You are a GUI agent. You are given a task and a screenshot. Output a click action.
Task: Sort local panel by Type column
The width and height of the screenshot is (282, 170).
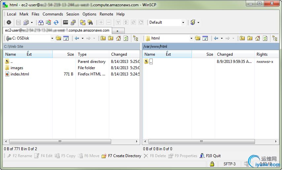(x=92, y=54)
